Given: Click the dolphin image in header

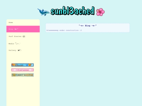Looking at the screenshot, I should 43,12.
